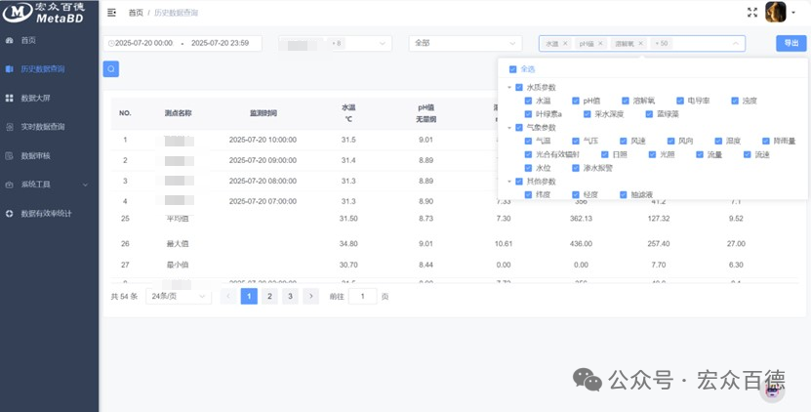
Task: Remove the 溶解氧 tag from the selector
Action: coord(641,44)
